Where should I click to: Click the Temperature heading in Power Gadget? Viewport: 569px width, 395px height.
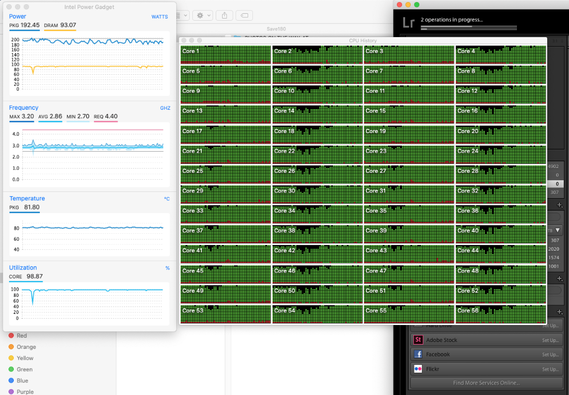(x=27, y=198)
